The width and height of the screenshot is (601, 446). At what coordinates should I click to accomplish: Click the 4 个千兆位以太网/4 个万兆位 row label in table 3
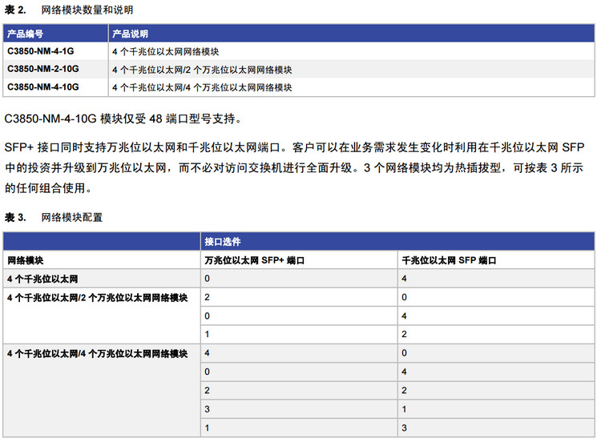point(97,352)
